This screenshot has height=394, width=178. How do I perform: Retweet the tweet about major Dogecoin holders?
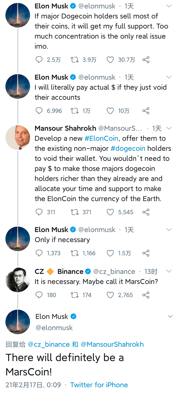pos(75,60)
